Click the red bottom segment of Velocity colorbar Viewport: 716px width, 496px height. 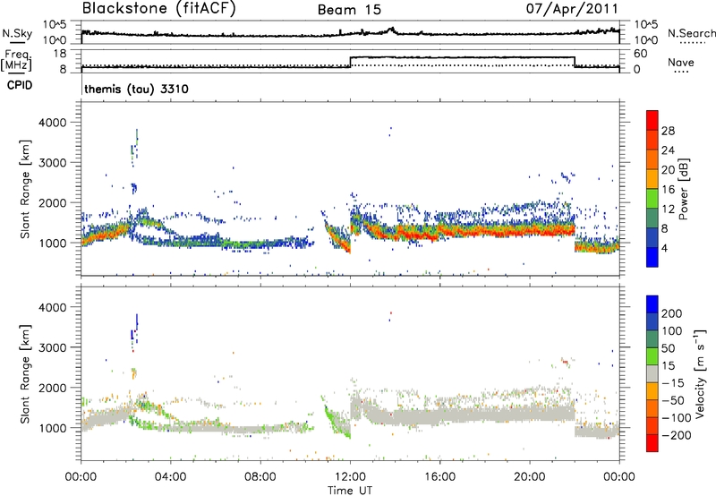[x=652, y=443]
